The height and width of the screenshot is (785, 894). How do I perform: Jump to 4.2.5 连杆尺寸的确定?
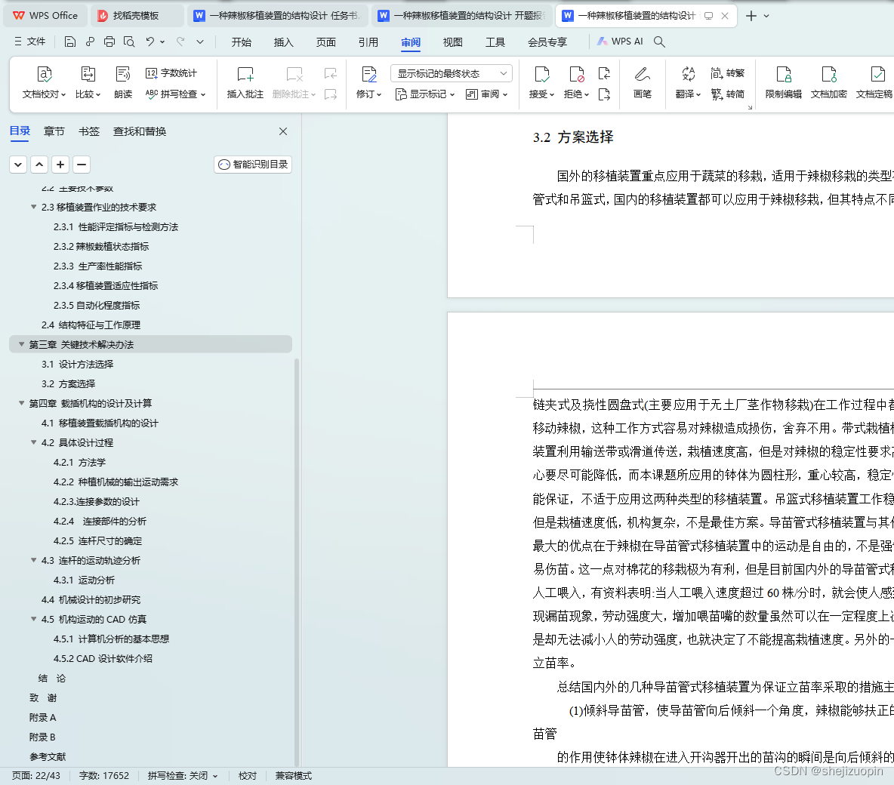(98, 541)
